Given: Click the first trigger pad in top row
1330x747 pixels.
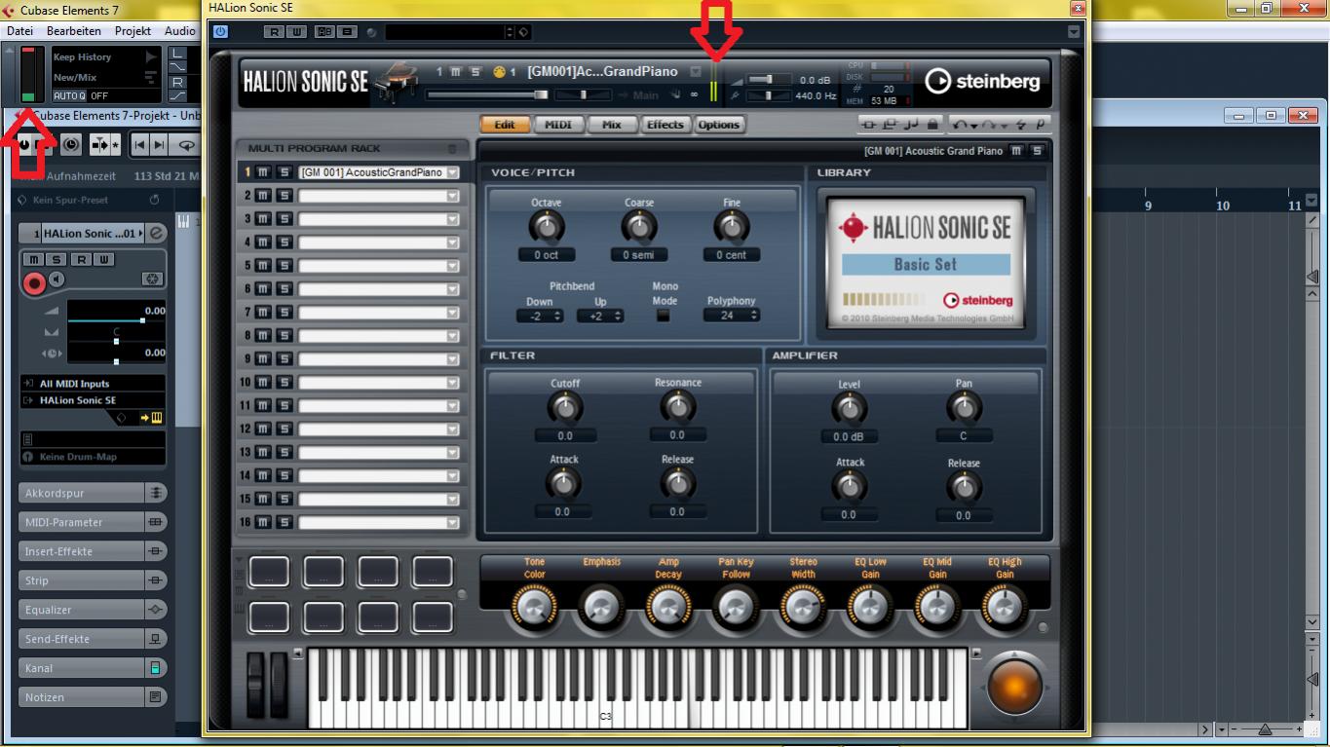Looking at the screenshot, I should coord(269,572).
